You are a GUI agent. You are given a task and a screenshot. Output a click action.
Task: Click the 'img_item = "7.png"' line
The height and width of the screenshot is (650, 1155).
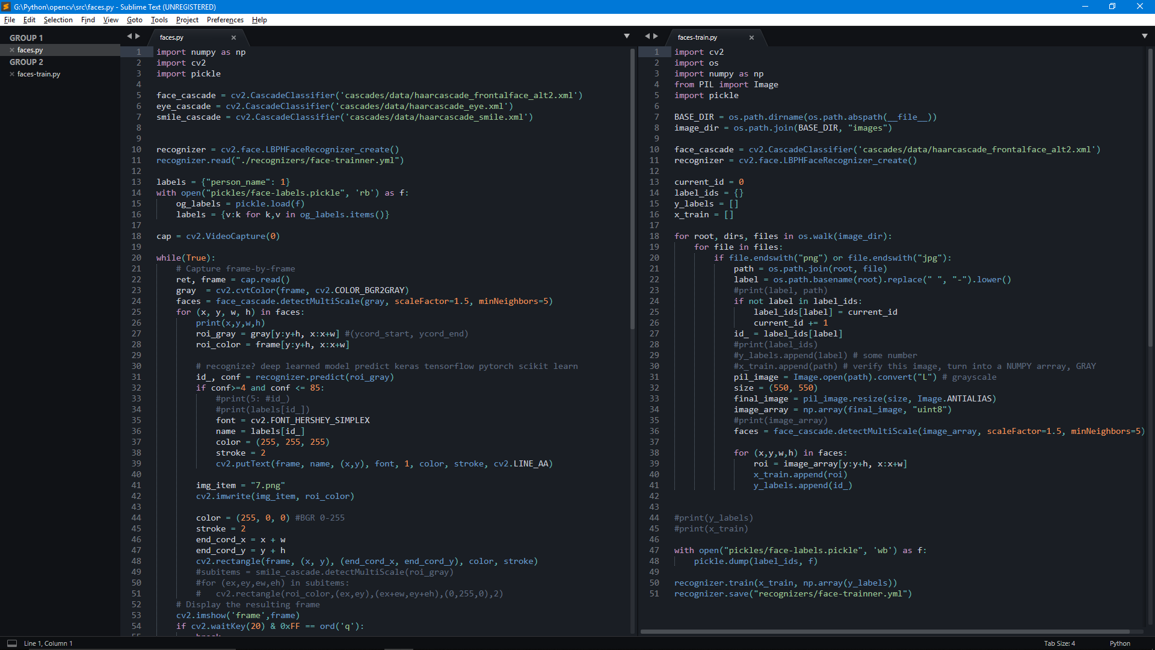tap(240, 485)
